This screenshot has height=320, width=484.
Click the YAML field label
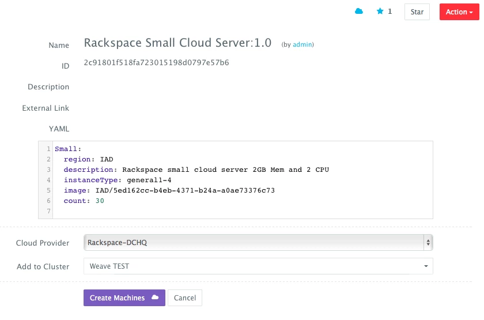[59, 129]
